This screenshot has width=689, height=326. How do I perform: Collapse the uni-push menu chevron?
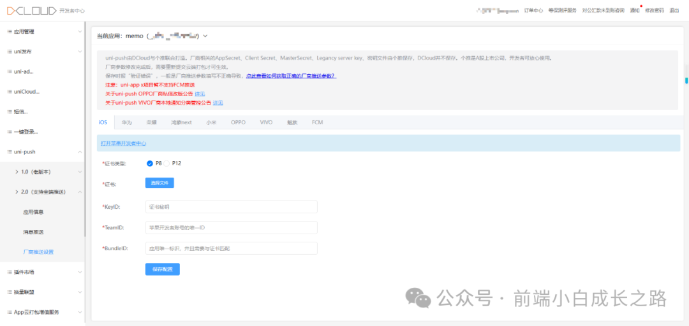coord(80,152)
